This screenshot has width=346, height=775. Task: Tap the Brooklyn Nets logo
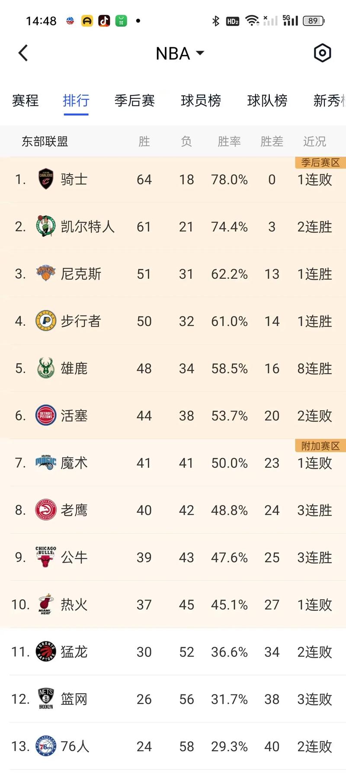[45, 699]
